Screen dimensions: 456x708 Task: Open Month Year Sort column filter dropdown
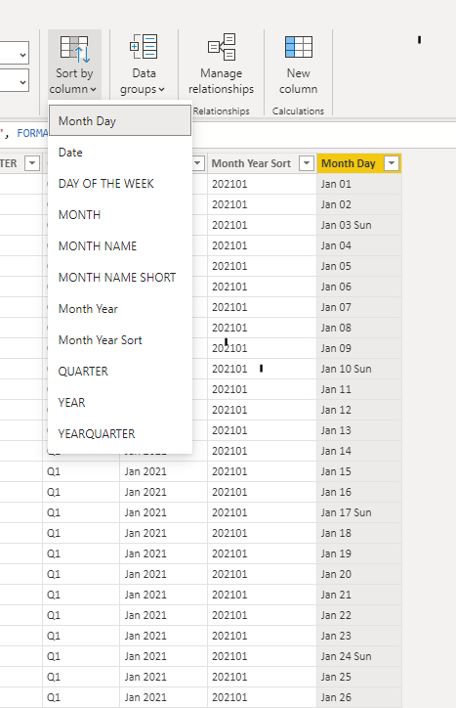(x=307, y=163)
